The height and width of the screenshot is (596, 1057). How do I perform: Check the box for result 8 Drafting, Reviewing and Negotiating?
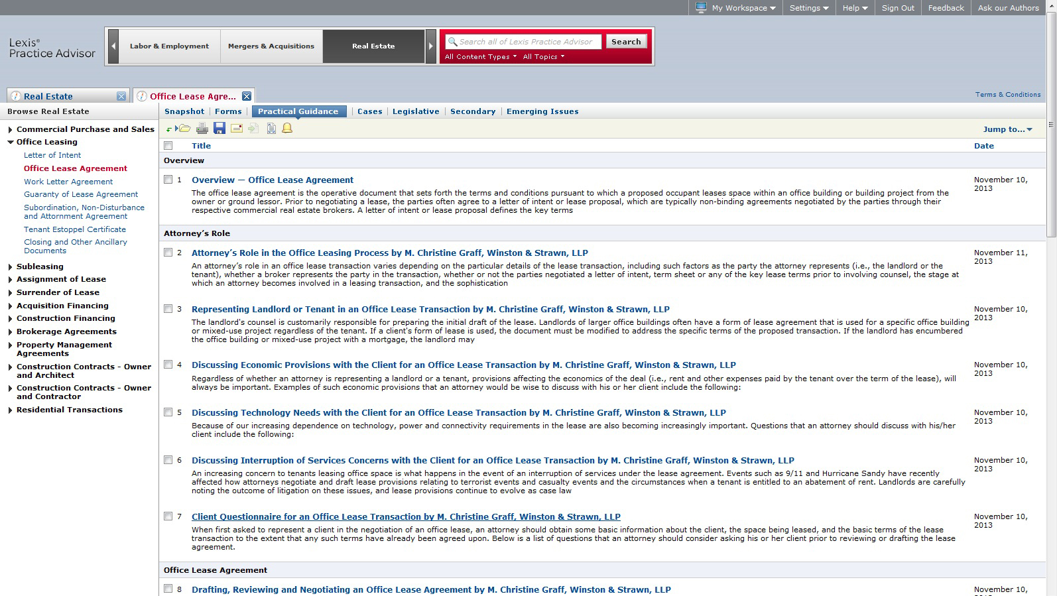(168, 589)
